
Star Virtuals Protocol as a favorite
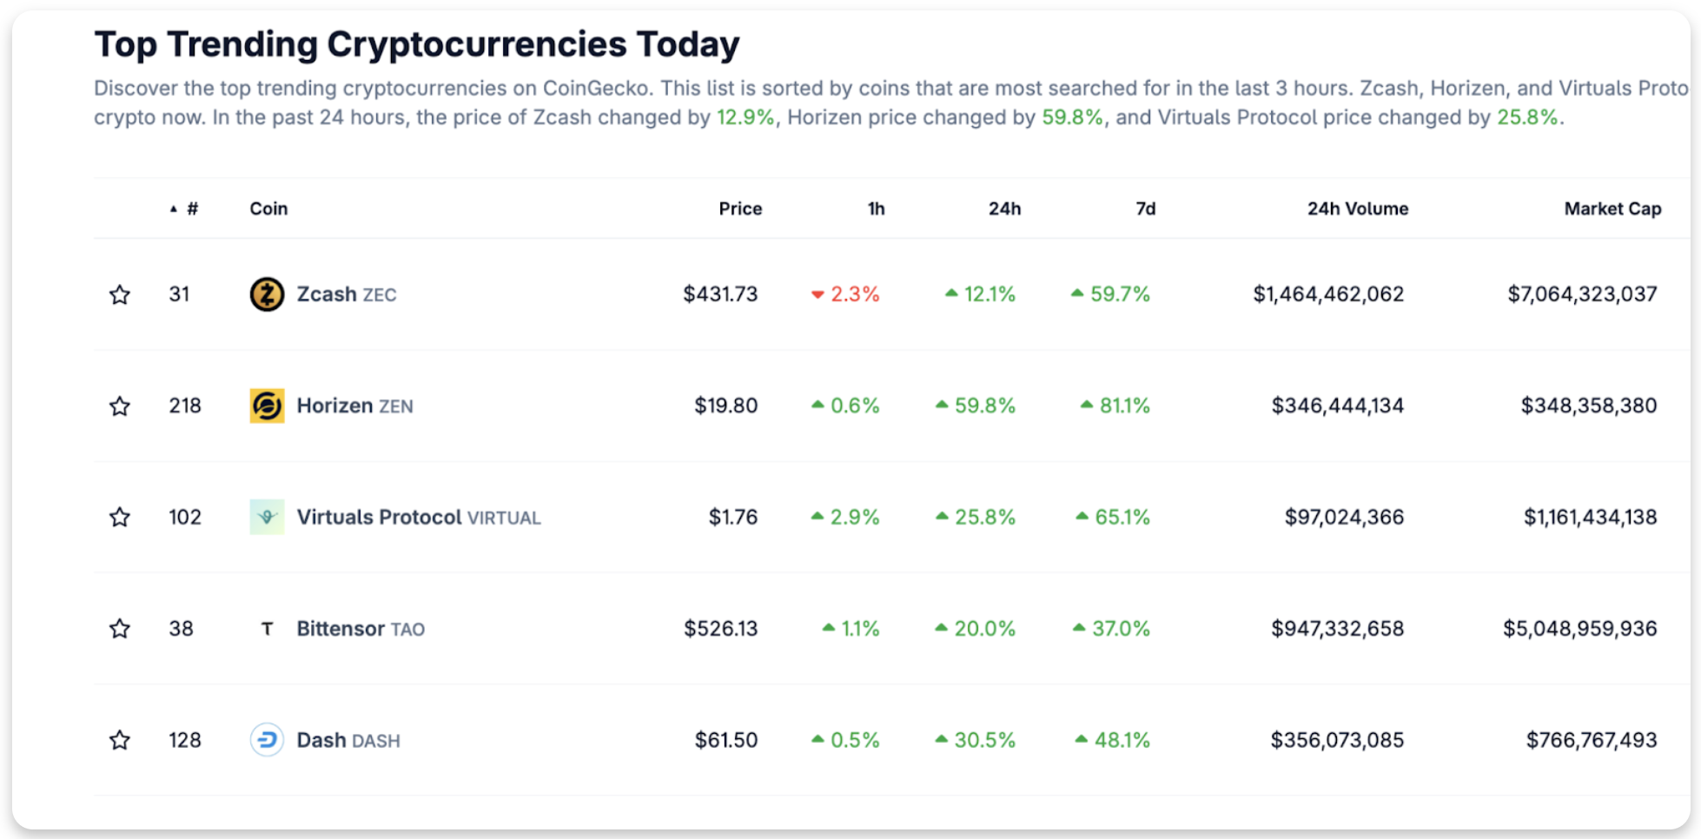(x=120, y=518)
